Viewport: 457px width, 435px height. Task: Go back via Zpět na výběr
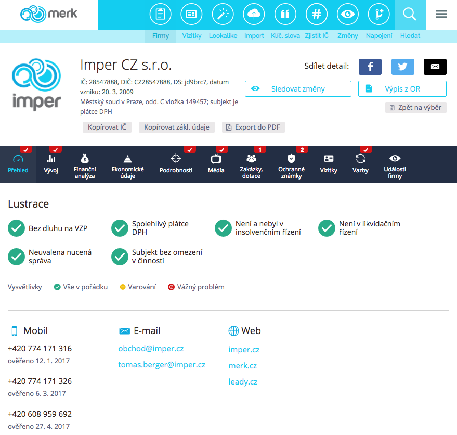[416, 107]
